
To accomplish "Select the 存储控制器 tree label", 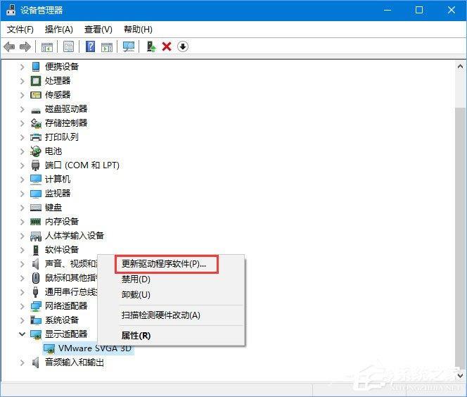I will pyautogui.click(x=66, y=123).
